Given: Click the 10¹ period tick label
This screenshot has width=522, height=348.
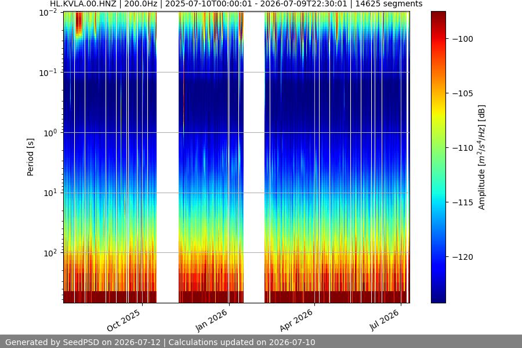Looking at the screenshot, I should click(50, 193).
